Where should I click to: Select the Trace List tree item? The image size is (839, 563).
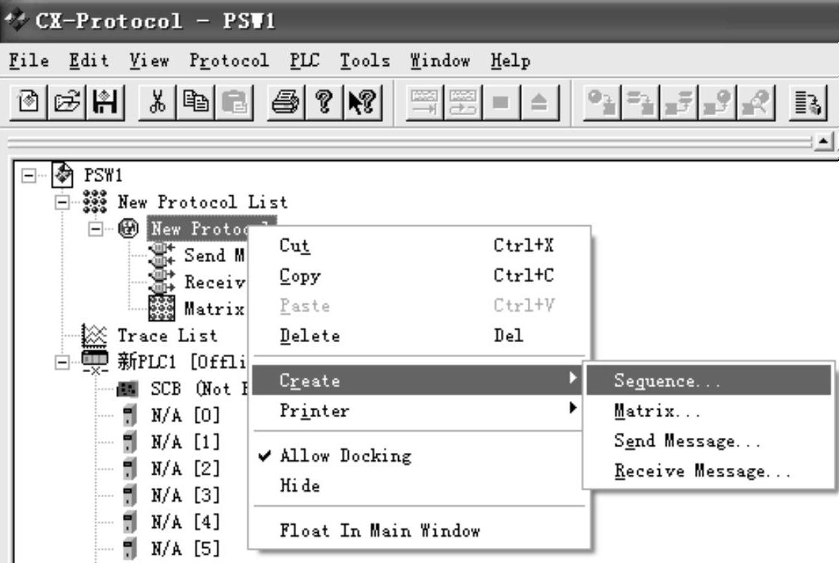167,335
